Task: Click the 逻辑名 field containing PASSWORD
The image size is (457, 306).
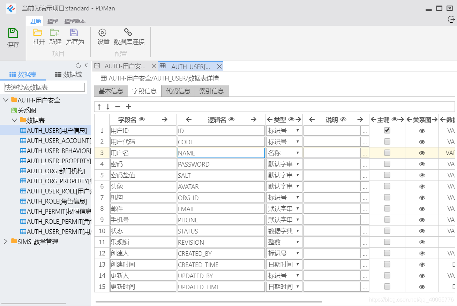Action: point(221,164)
